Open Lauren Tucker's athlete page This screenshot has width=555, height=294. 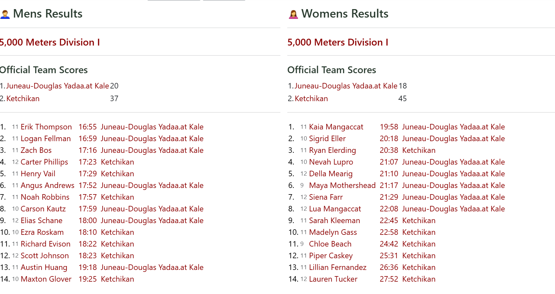coord(333,279)
